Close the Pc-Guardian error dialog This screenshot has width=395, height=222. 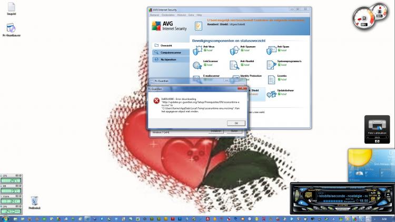243,88
